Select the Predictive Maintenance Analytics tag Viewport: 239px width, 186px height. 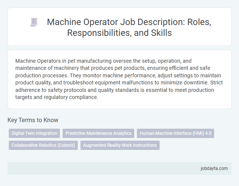[98, 133]
